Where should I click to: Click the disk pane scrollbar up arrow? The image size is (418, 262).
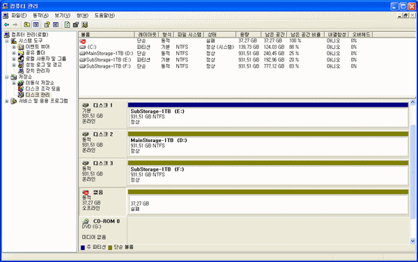412,102
